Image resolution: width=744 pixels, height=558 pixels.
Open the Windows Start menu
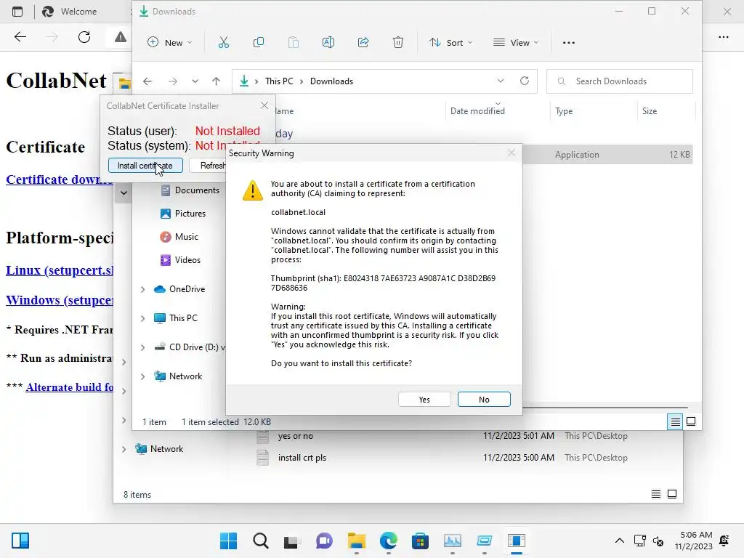[x=228, y=541]
